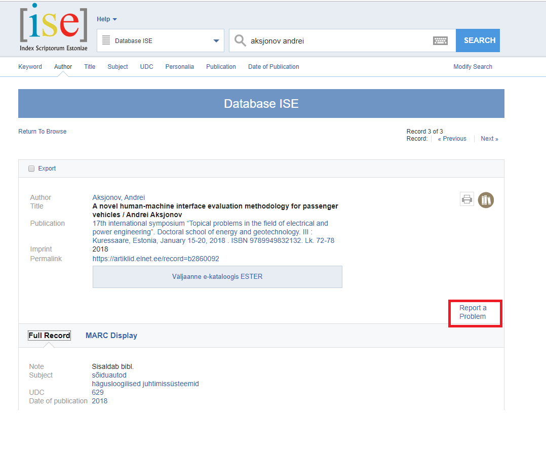Screen dimensions: 546x457
Task: Open the 17th international symposium publication link
Action: (213, 232)
